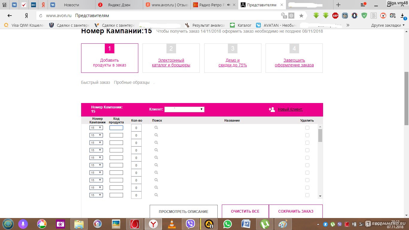The image size is (409, 230).
Task: Click the ПРОСМОТРЕТЬ ОПИСАНИЕ button
Action: 184,212
